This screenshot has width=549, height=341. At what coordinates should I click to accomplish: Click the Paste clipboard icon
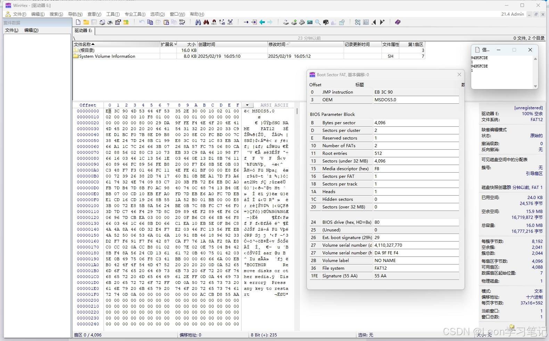pos(166,22)
